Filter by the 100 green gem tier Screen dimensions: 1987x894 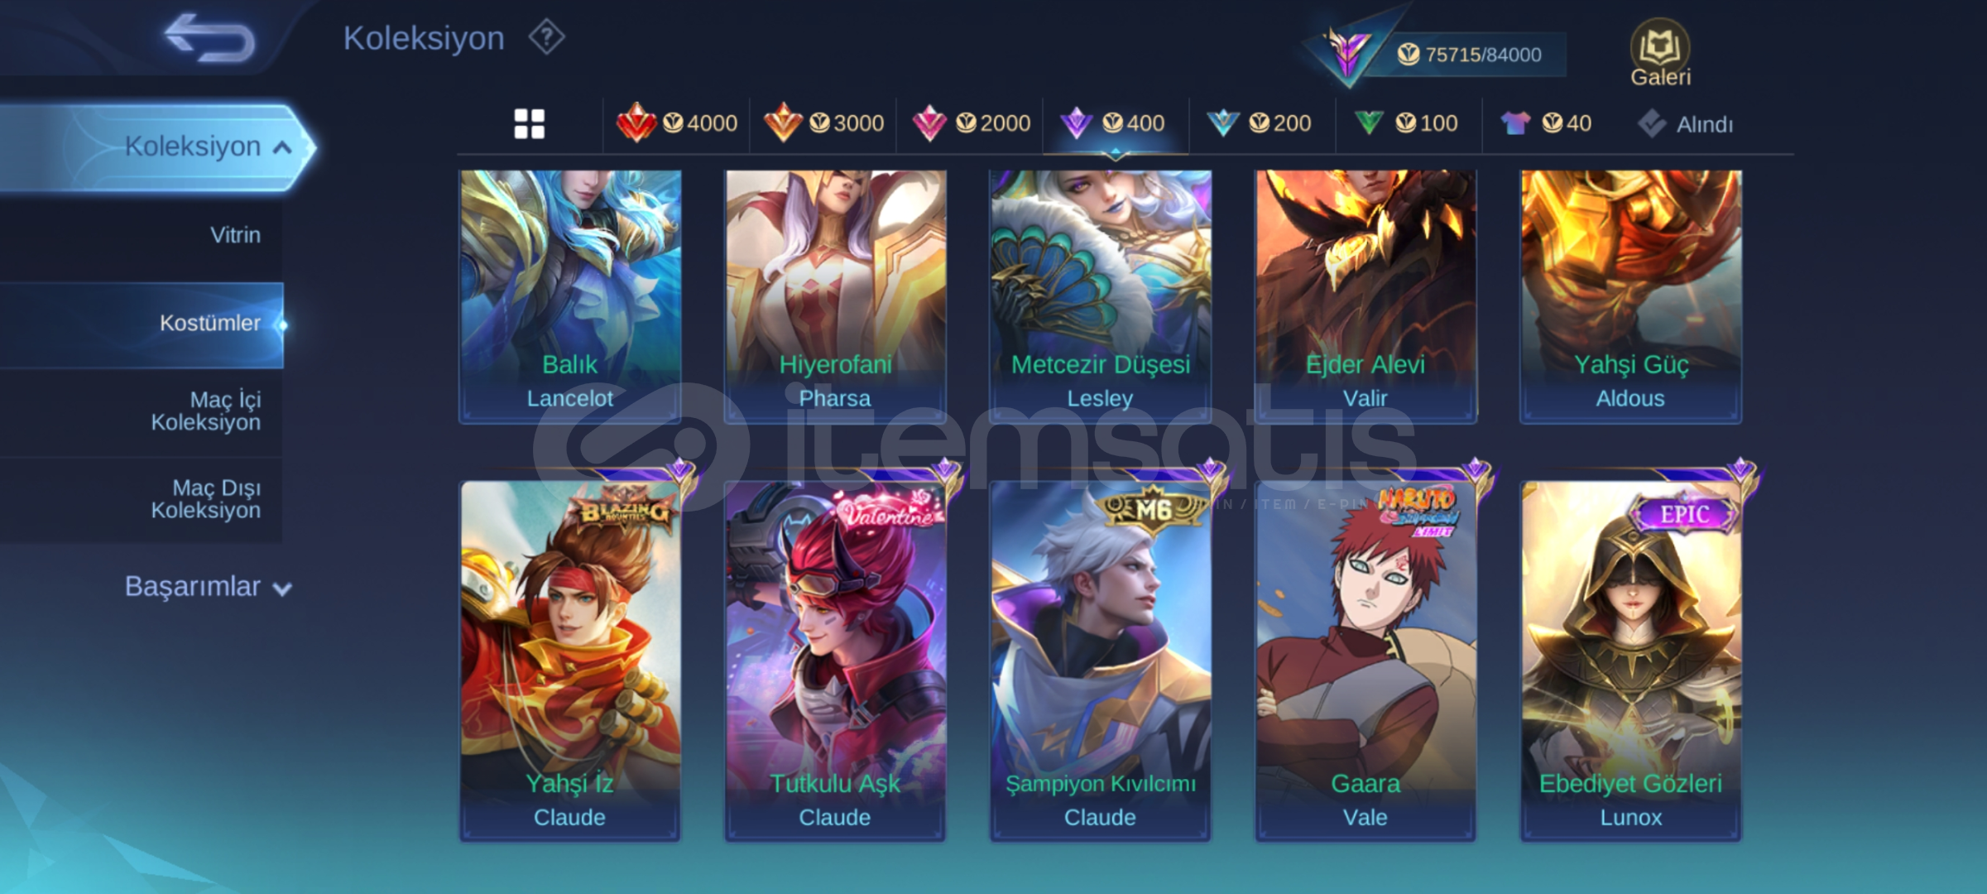click(x=1405, y=123)
